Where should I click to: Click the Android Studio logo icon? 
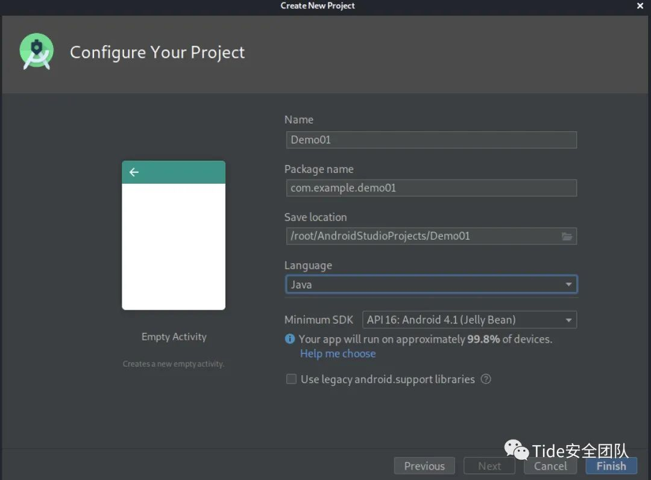tap(37, 52)
